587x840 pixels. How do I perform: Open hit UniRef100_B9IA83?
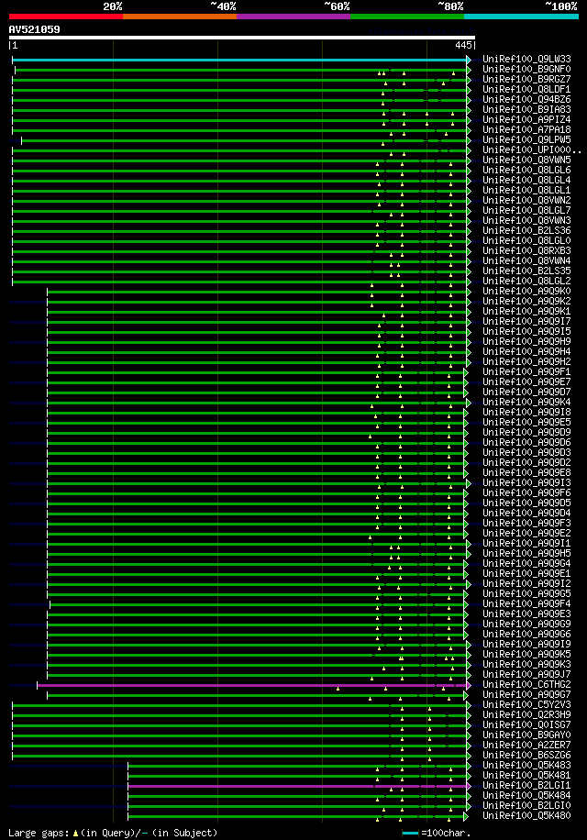(x=526, y=109)
